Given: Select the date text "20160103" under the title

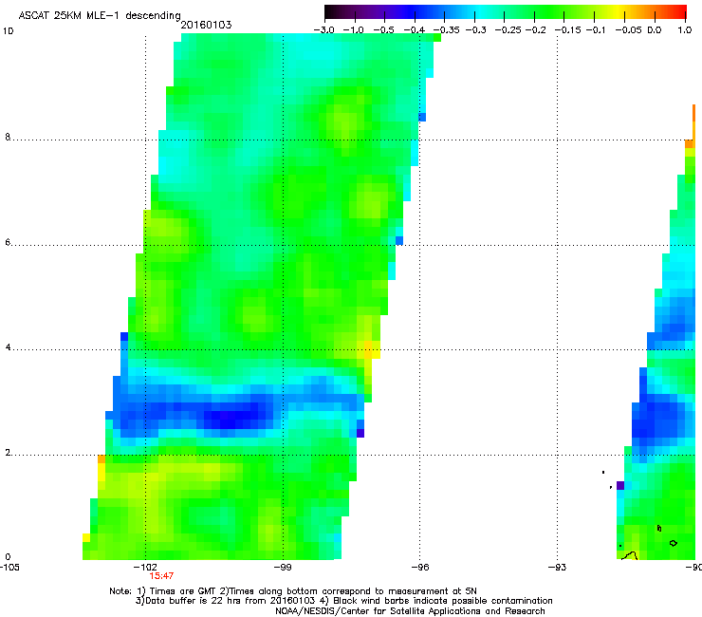Looking at the screenshot, I should [206, 25].
